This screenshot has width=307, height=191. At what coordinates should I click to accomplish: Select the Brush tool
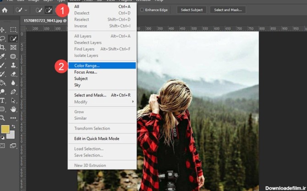click(x=2, y=65)
